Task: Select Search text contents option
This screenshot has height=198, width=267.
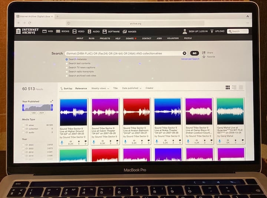Action: [67, 63]
